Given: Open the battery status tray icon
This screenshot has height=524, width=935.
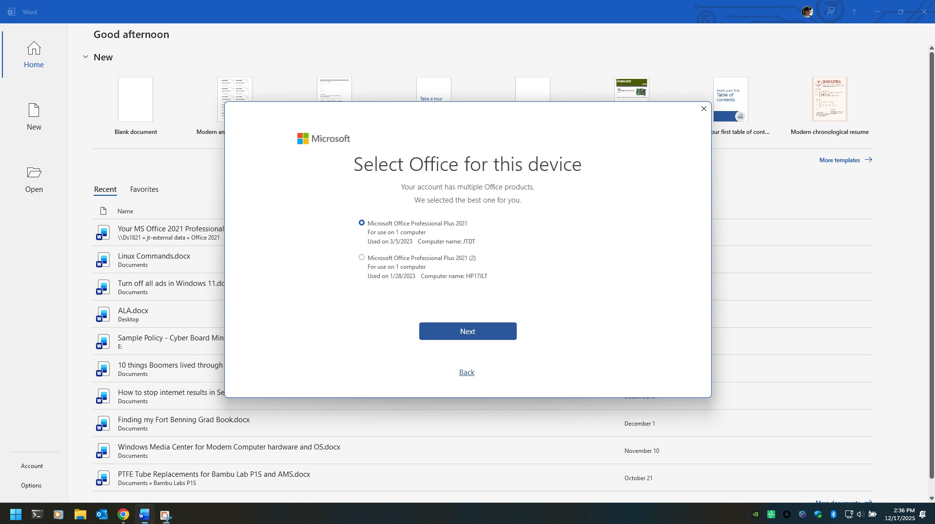Looking at the screenshot, I should click(873, 514).
